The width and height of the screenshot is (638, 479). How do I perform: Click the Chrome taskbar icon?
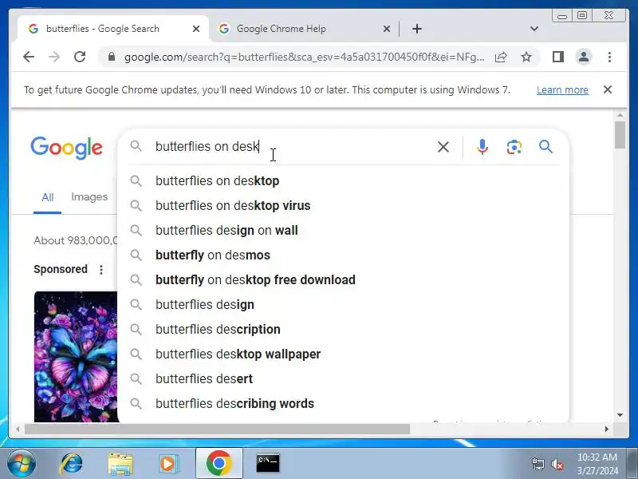(219, 463)
